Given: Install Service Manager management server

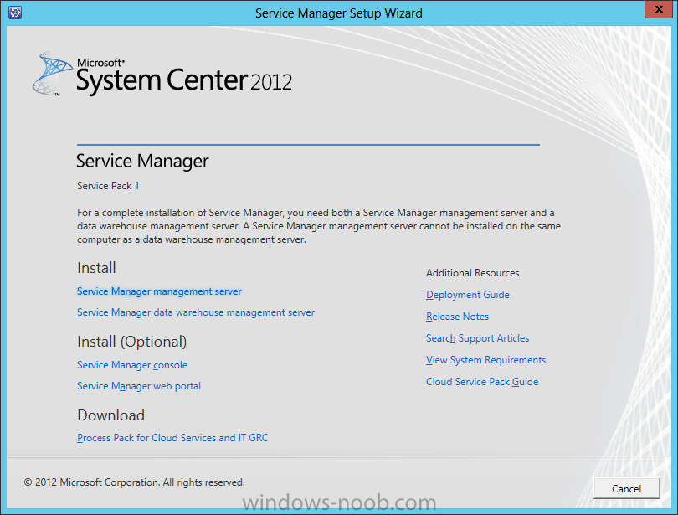Looking at the screenshot, I should (x=159, y=292).
